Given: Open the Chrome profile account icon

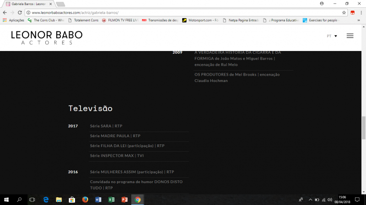Looking at the screenshot, I should tap(322, 4).
